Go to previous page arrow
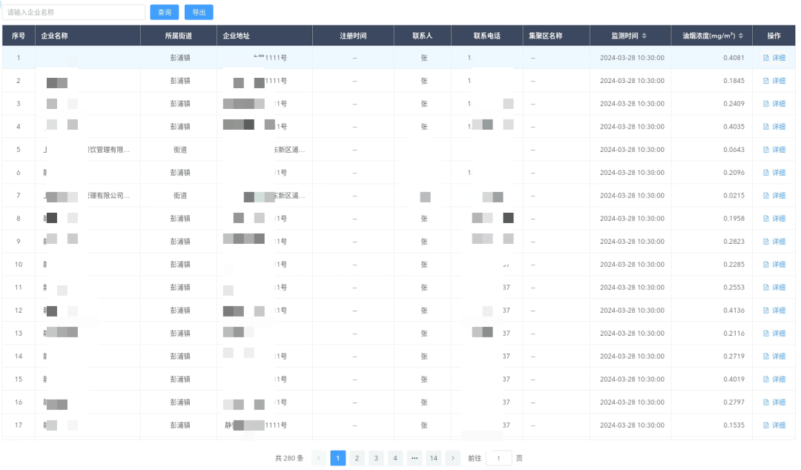The image size is (801, 470). coord(319,458)
